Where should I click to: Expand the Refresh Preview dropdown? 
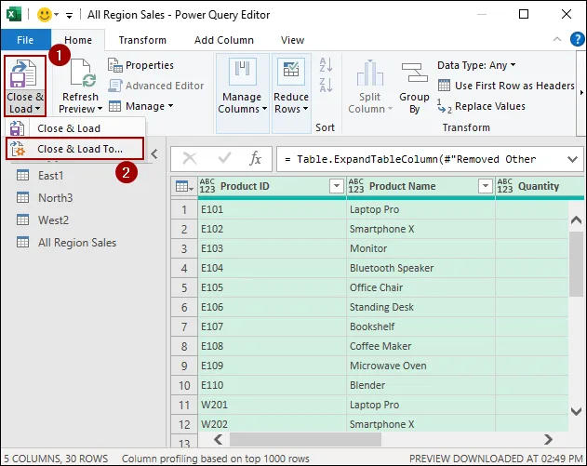(100, 109)
